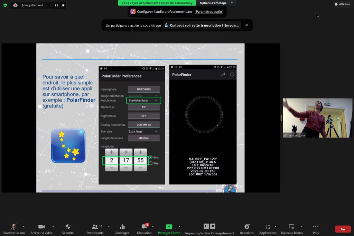Expand the Discussion options arrow
Image resolution: width=354 pixels, height=236 pixels.
pyautogui.click(x=153, y=227)
